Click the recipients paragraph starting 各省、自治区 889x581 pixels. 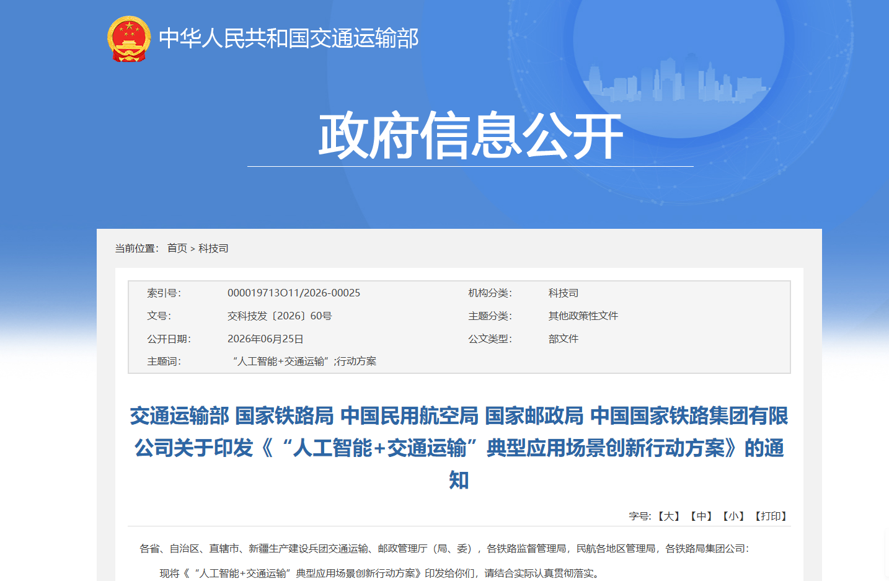[x=444, y=548]
